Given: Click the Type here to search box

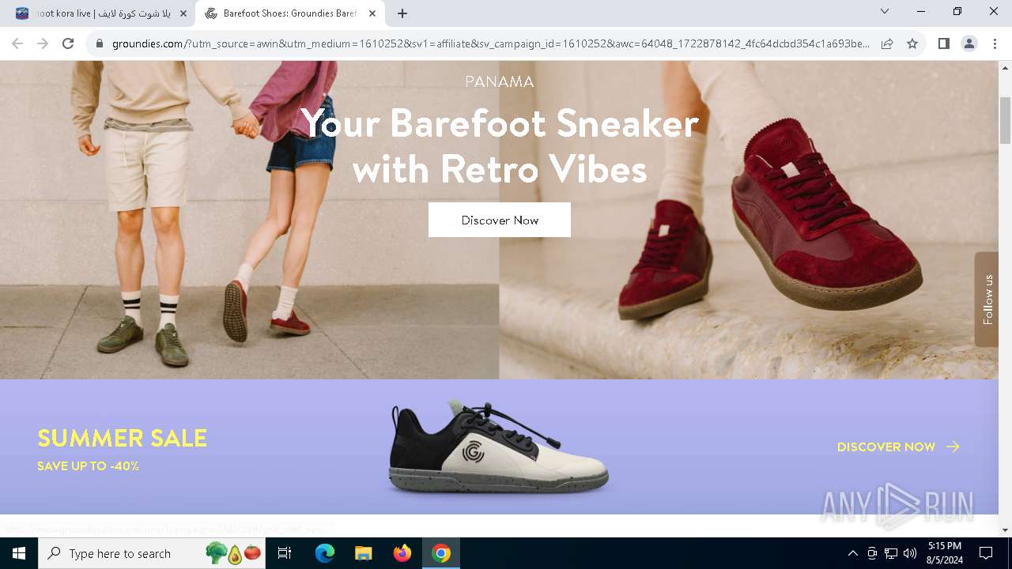Looking at the screenshot, I should click(x=152, y=553).
